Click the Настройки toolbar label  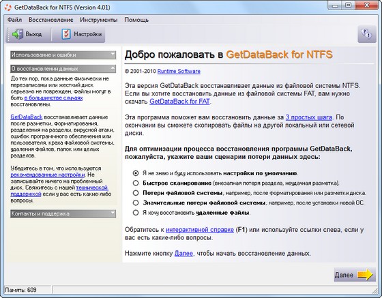point(88,34)
